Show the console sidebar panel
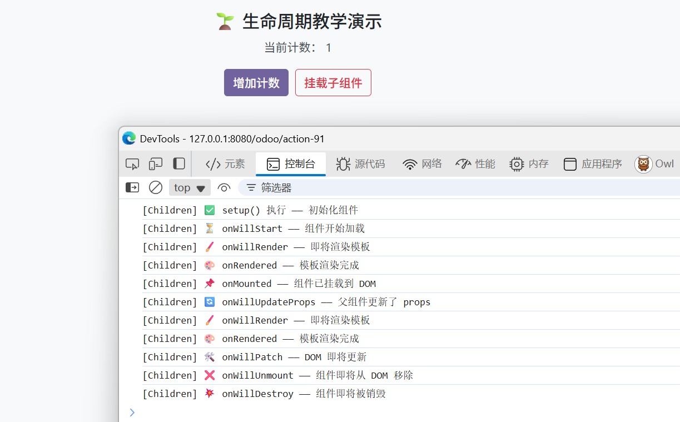Image resolution: width=680 pixels, height=422 pixels. click(x=132, y=187)
